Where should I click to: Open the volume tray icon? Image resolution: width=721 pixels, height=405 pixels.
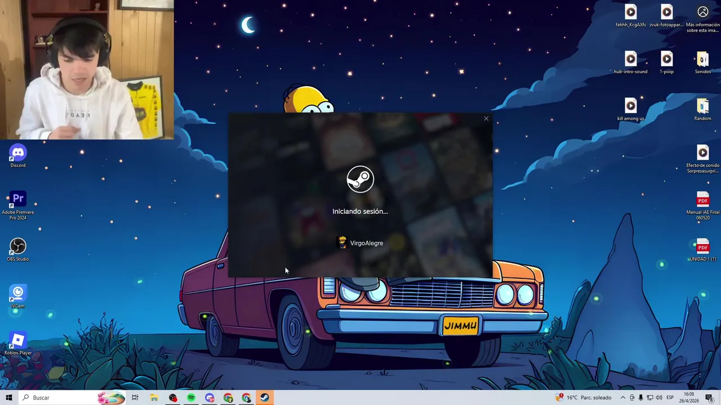(x=658, y=398)
